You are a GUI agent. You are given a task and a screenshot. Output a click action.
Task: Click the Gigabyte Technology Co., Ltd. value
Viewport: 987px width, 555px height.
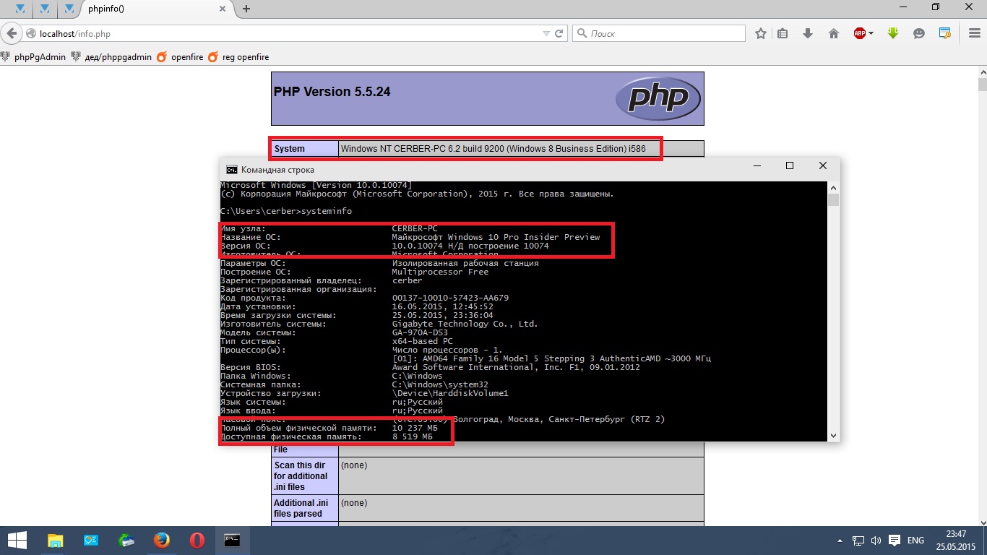(x=465, y=324)
